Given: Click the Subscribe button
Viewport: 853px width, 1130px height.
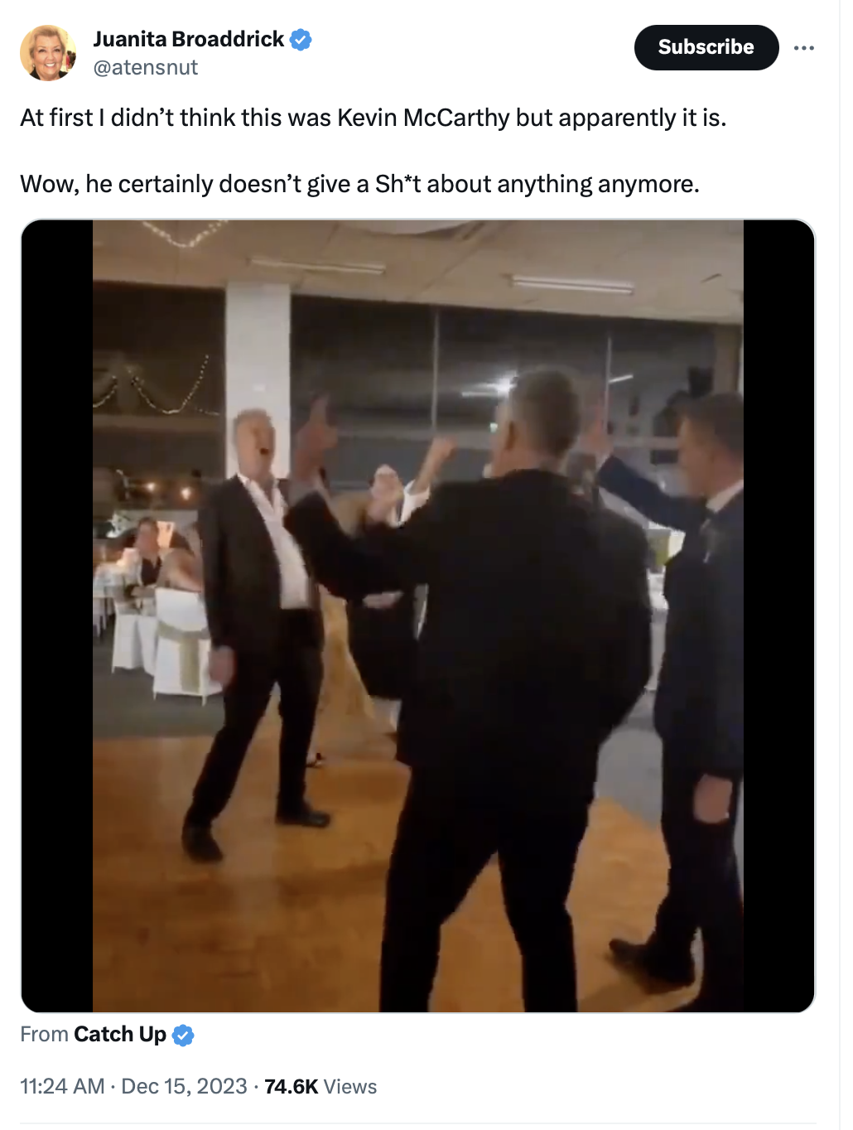Looking at the screenshot, I should pyautogui.click(x=706, y=47).
